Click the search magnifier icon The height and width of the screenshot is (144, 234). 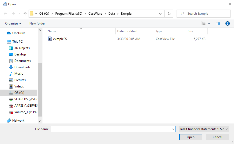click(182, 14)
